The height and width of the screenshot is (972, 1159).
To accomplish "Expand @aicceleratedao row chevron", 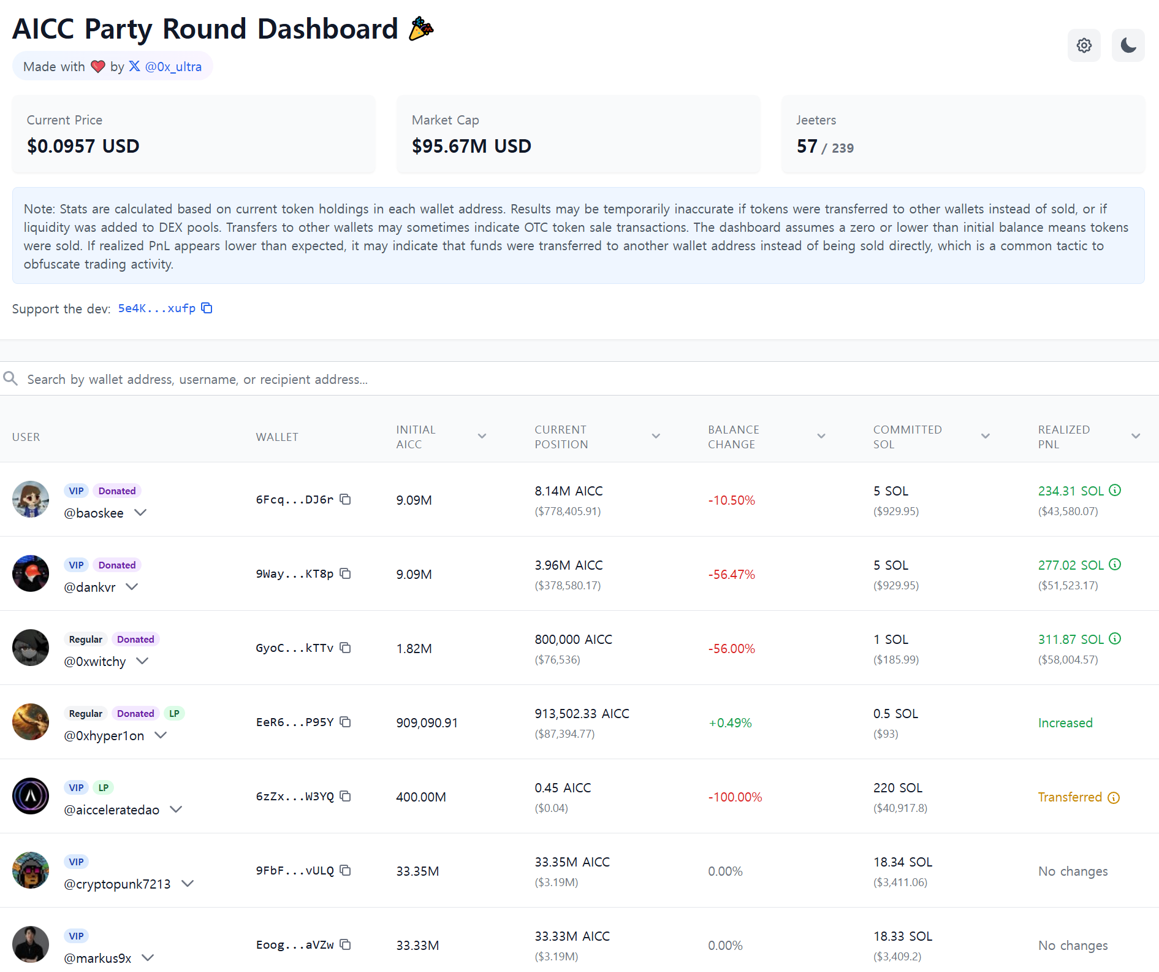I will 176,809.
